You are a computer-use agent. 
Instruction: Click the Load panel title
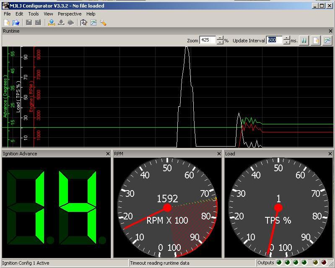coord(230,154)
